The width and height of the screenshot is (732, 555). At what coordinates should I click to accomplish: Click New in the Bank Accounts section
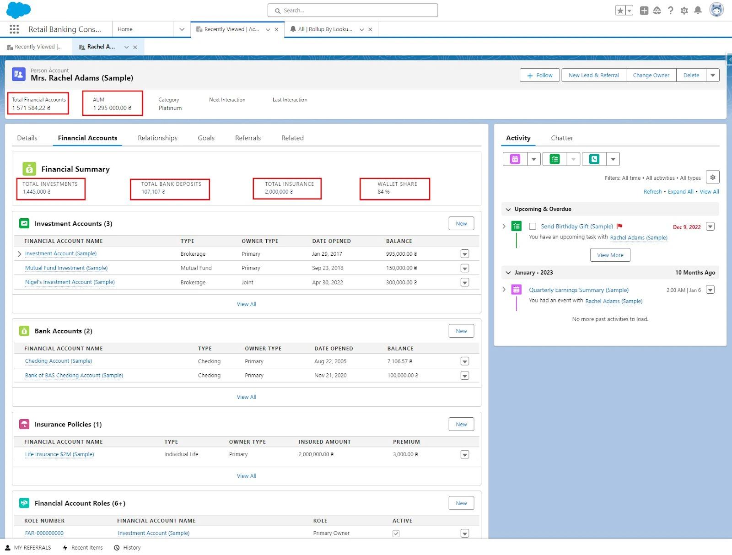[461, 331]
